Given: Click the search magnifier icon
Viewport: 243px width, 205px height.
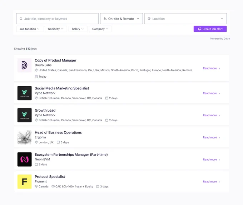Looking at the screenshot, I should pos(21,19).
